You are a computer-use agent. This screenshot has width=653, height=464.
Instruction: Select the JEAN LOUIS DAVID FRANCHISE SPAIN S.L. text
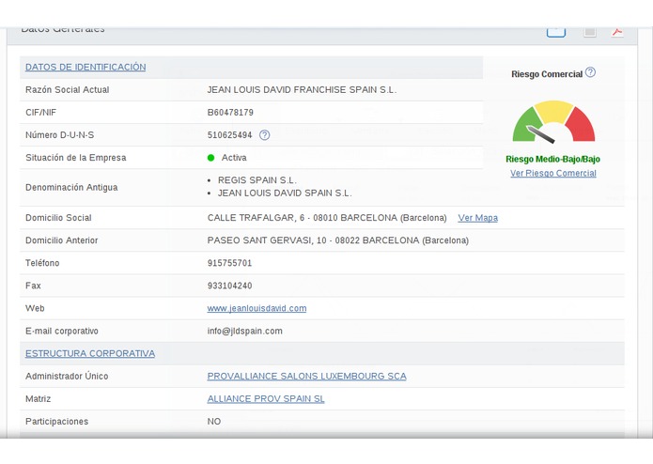point(302,90)
